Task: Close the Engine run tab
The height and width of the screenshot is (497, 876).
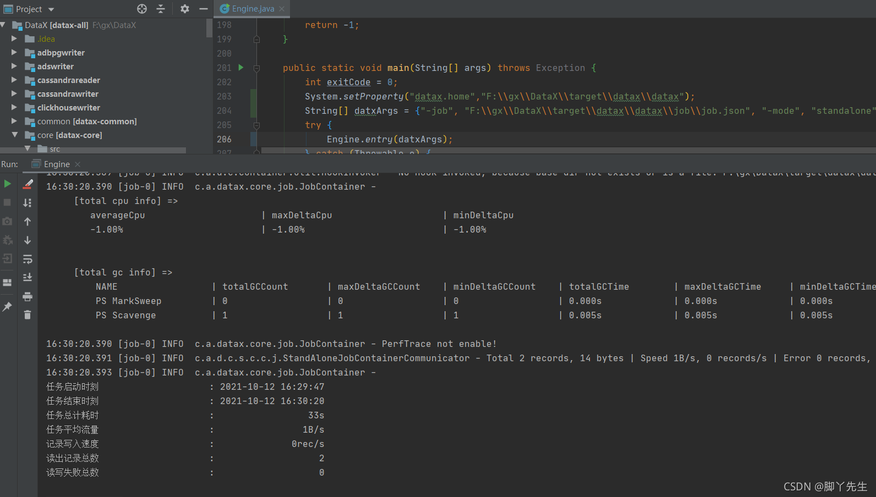Action: coord(78,164)
